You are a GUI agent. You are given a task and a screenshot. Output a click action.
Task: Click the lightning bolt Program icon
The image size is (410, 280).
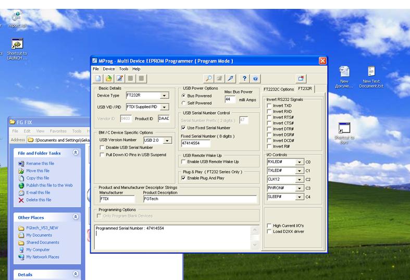(230, 78)
